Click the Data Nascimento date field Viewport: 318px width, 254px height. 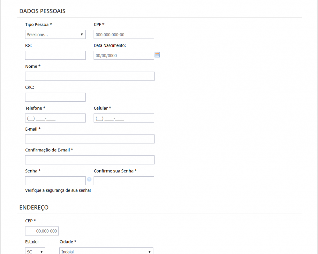[x=124, y=55]
